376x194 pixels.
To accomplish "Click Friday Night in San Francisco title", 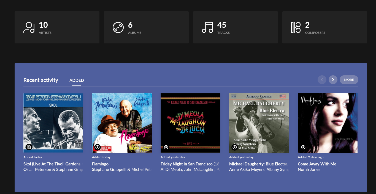I will point(190,164).
